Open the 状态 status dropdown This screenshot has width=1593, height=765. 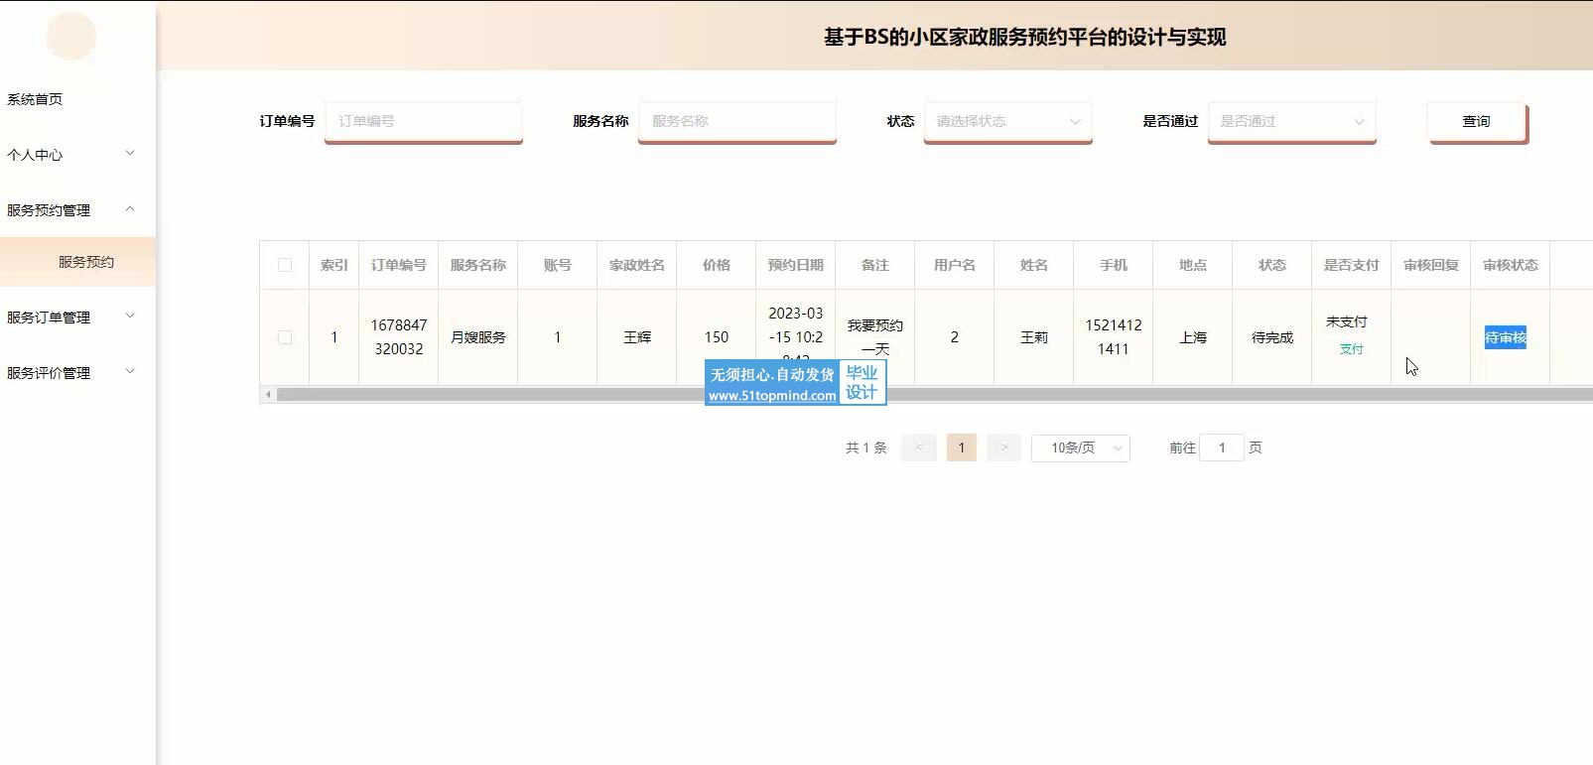click(x=1007, y=121)
